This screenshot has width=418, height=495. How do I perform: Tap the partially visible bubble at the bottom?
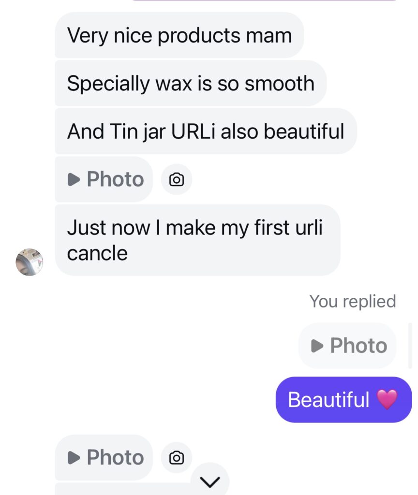tap(121, 489)
